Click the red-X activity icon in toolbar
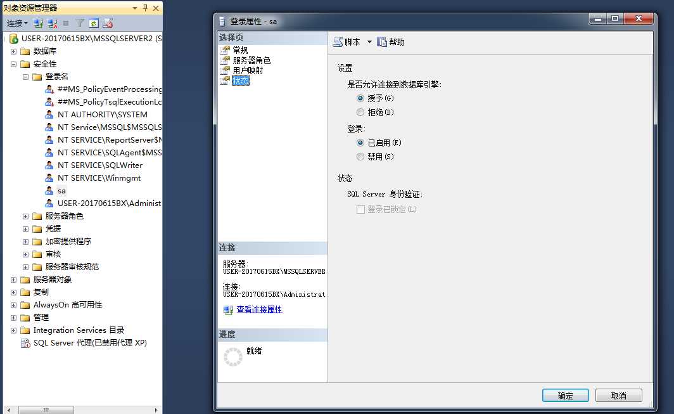The width and height of the screenshot is (674, 414). [108, 23]
